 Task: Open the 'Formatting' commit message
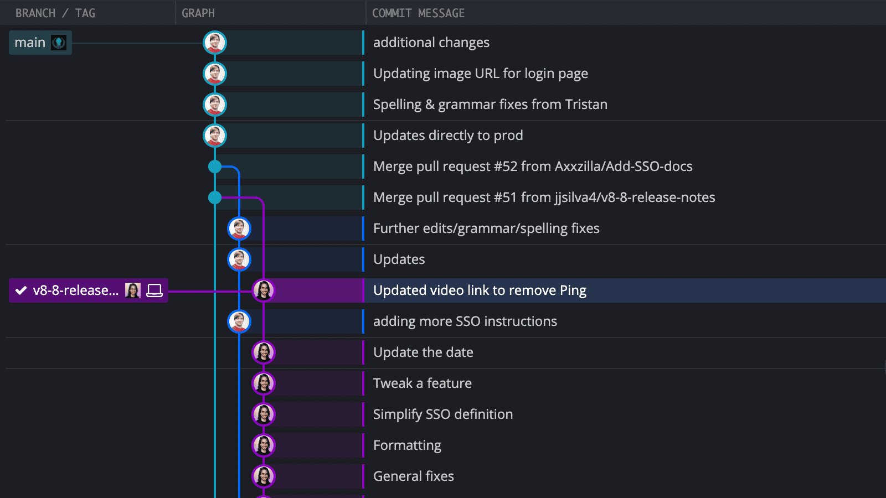coord(407,445)
